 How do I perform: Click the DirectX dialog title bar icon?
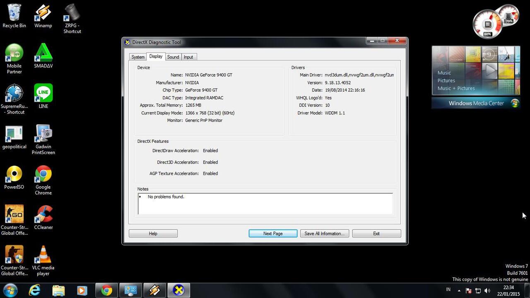pyautogui.click(x=128, y=42)
